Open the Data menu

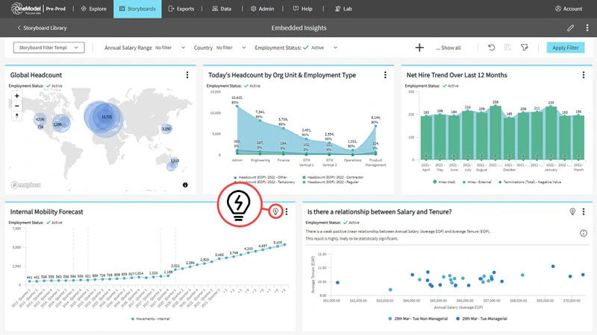(x=222, y=9)
